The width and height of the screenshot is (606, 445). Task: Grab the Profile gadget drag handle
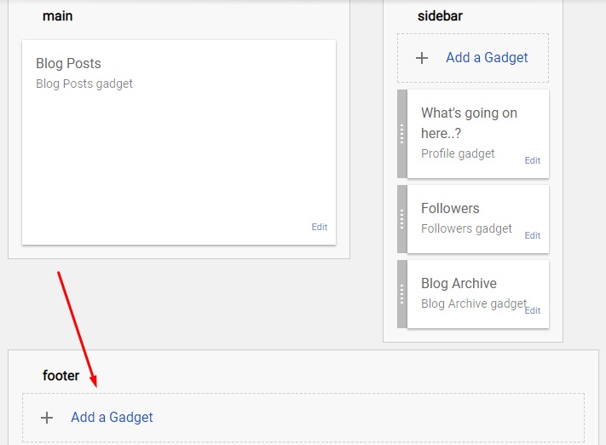(402, 134)
